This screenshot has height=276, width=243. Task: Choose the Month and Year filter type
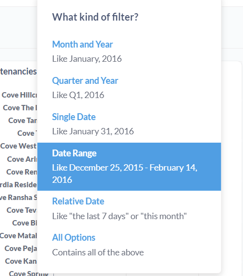(129, 51)
